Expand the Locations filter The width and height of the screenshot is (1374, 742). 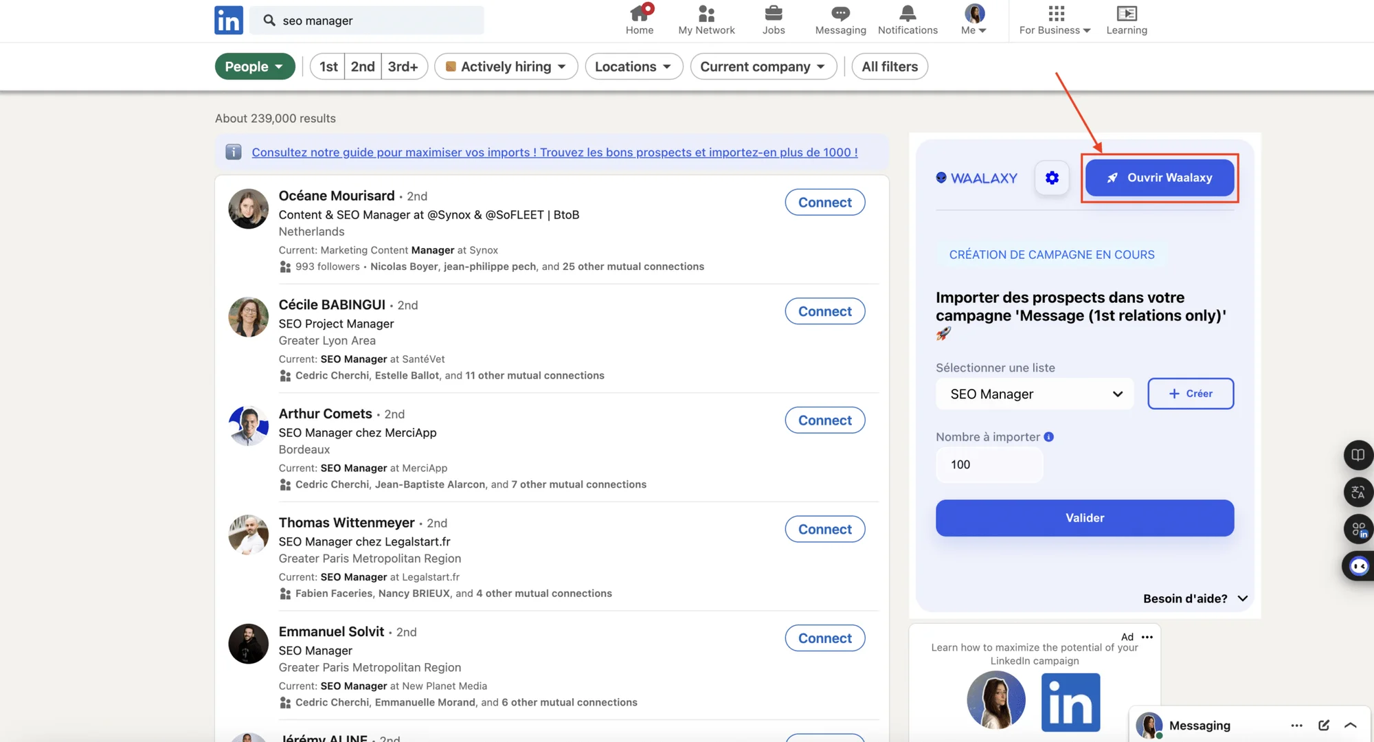coord(633,67)
